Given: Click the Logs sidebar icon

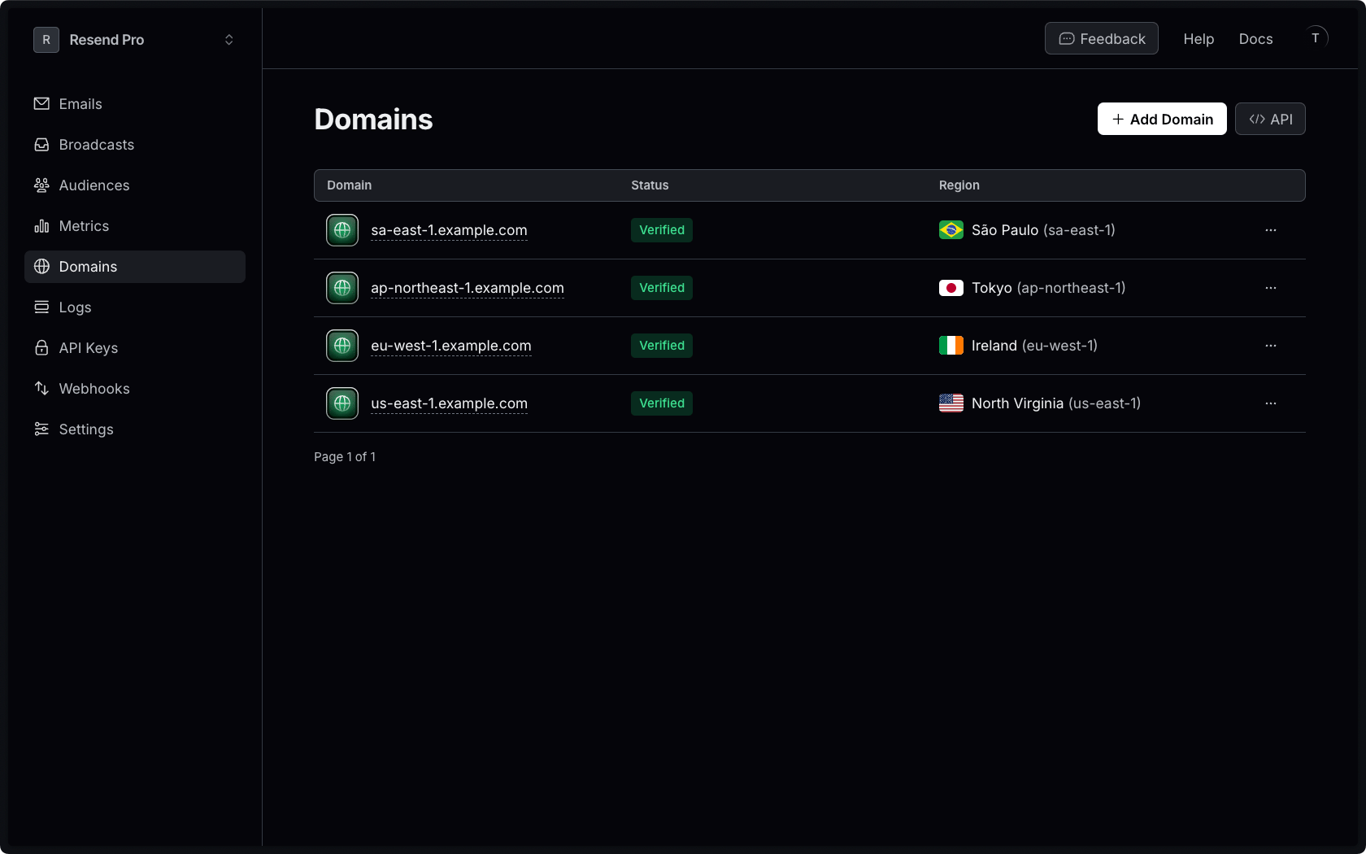Looking at the screenshot, I should click(x=41, y=307).
